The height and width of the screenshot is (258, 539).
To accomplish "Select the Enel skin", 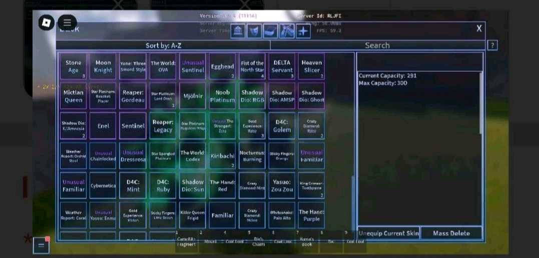I will pos(103,125).
